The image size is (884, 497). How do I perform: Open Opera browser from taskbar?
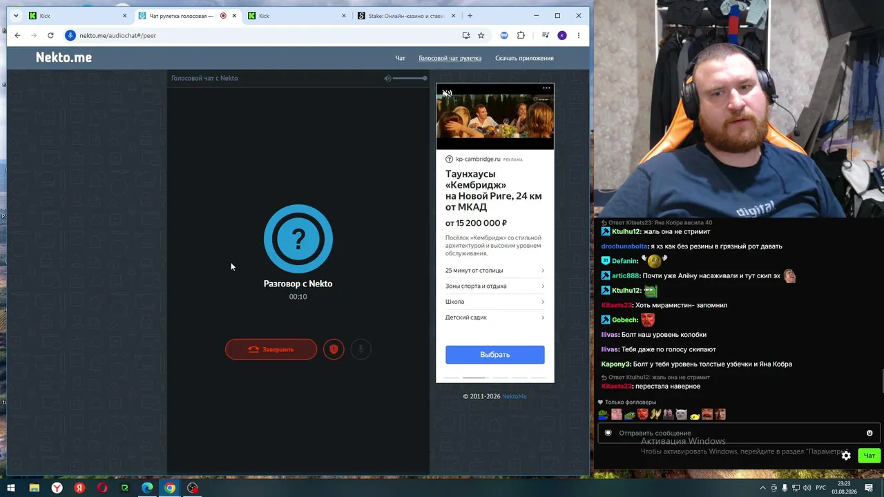102,488
